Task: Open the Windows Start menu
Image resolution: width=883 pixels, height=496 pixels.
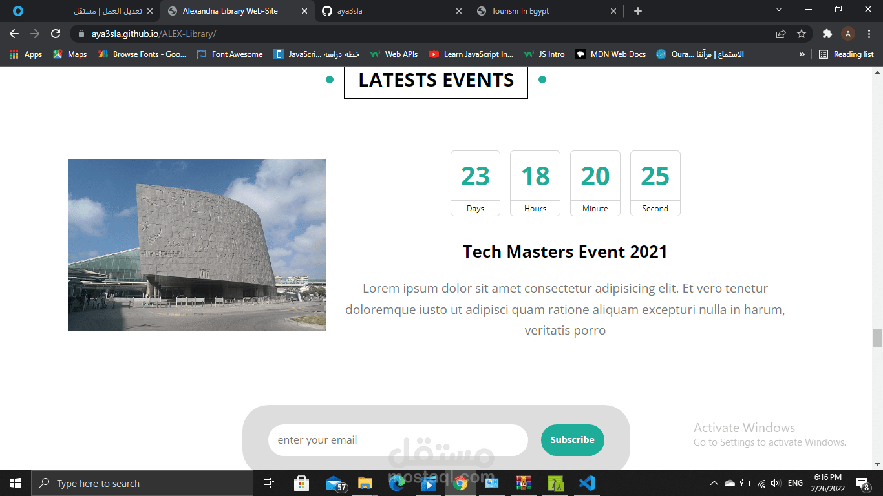Action: point(16,483)
